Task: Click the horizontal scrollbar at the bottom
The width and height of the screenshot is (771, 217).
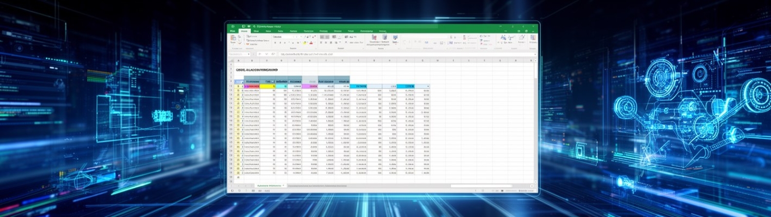Action: click(x=481, y=185)
